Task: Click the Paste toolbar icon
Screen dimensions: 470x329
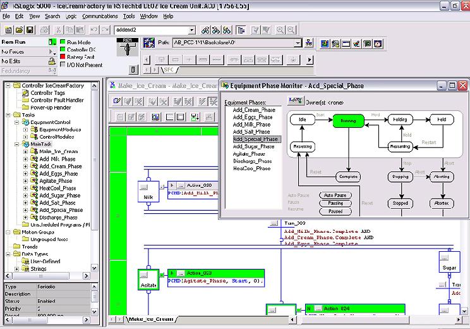Action: pyautogui.click(x=80, y=30)
